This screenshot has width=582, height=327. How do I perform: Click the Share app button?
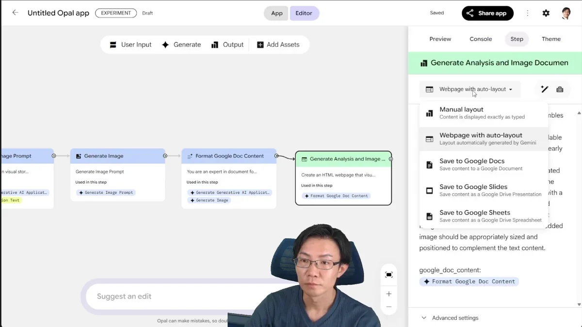tap(487, 13)
